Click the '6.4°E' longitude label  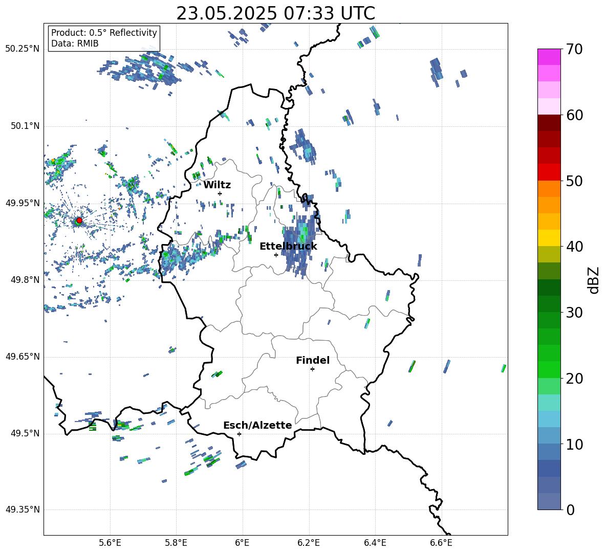coord(375,543)
